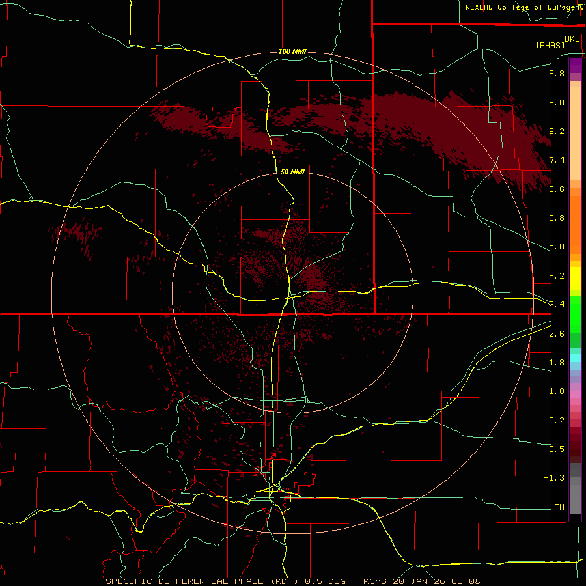The width and height of the screenshot is (586, 586).
Task: Click the 0.5 DEG elevation text
Action: coord(325,581)
